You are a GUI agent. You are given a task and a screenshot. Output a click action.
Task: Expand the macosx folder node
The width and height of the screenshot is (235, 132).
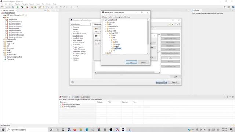point(112,44)
